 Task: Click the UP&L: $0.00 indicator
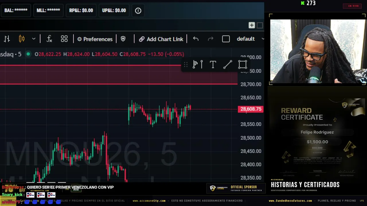point(114,10)
